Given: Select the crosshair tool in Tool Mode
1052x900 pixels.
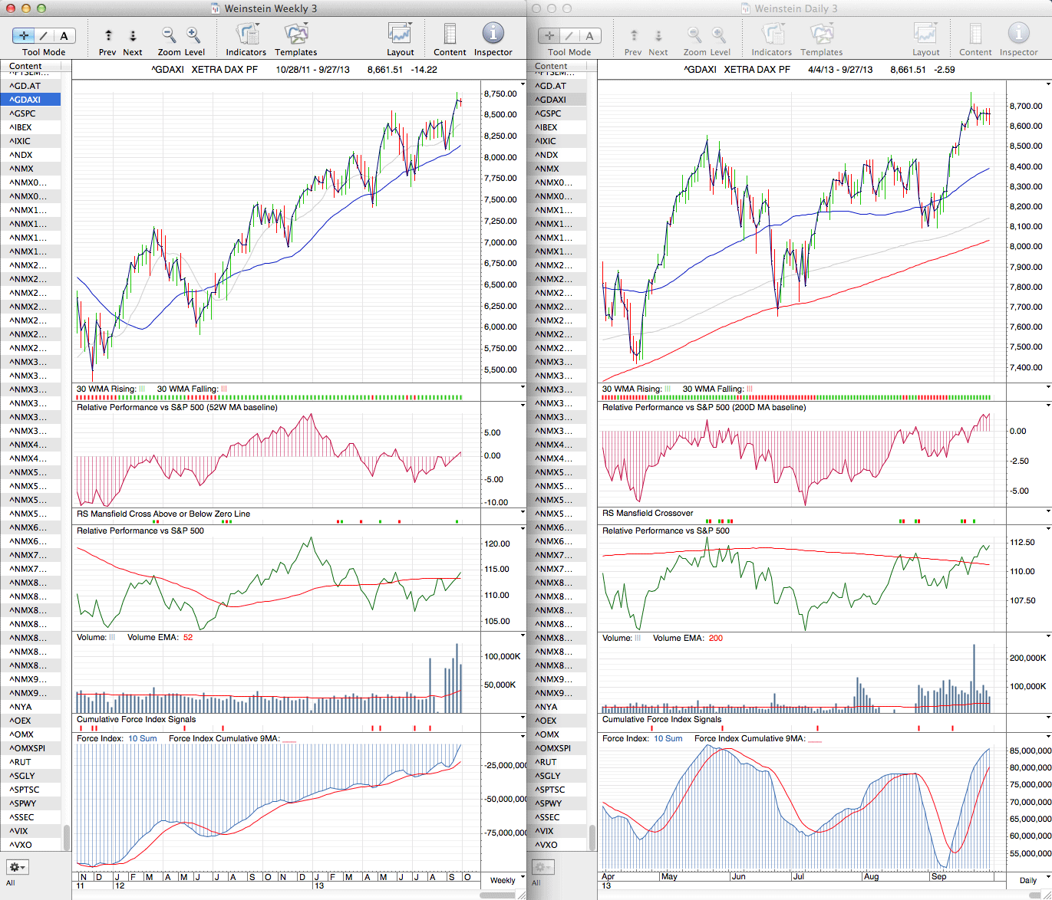Looking at the screenshot, I should (24, 35).
